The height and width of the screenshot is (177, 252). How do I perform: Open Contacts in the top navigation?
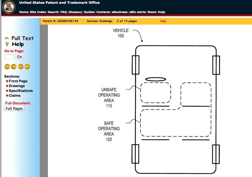103,12
